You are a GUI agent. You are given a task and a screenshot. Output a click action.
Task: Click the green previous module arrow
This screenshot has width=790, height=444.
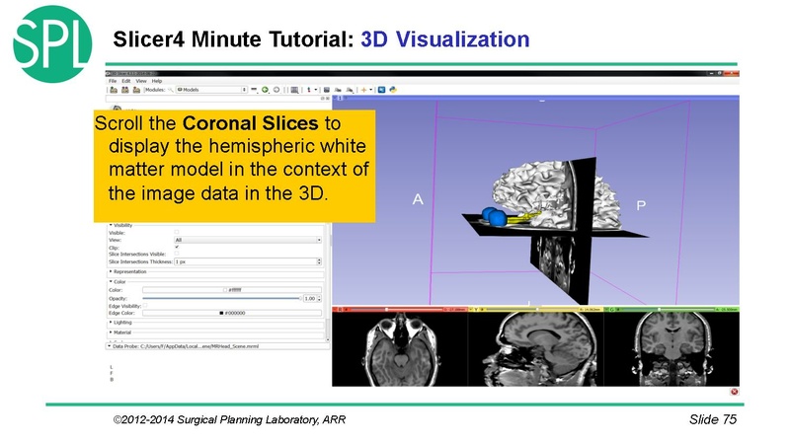265,90
